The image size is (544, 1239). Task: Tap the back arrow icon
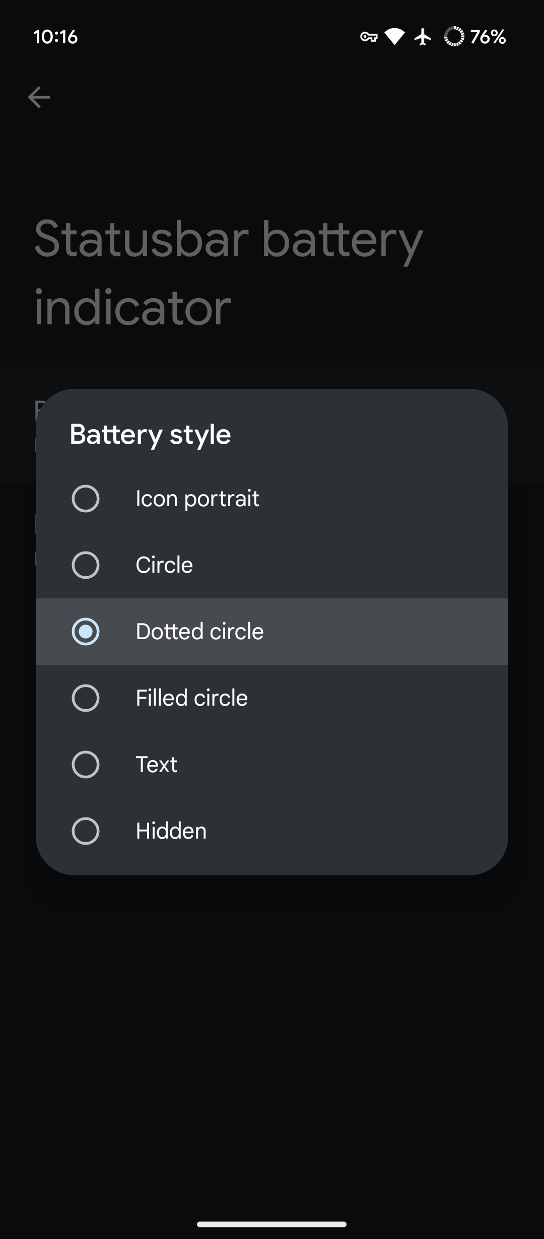click(x=39, y=97)
